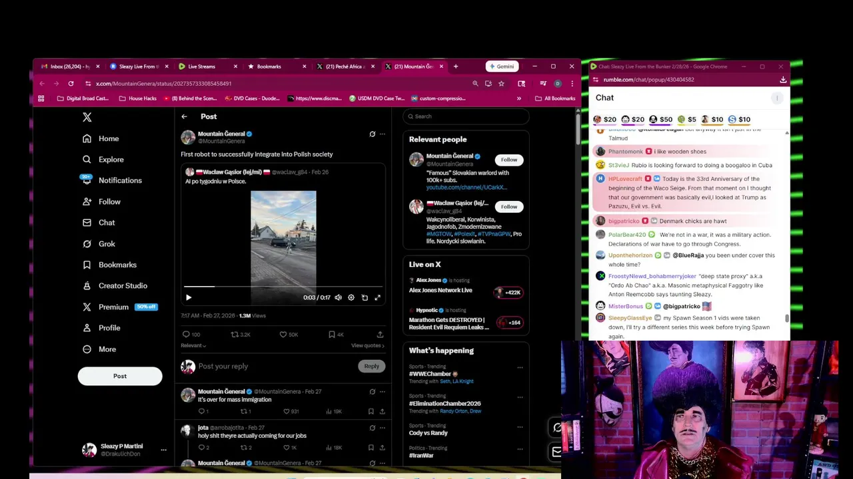This screenshot has height=479, width=853.
Task: Mute the video sound
Action: (x=338, y=298)
